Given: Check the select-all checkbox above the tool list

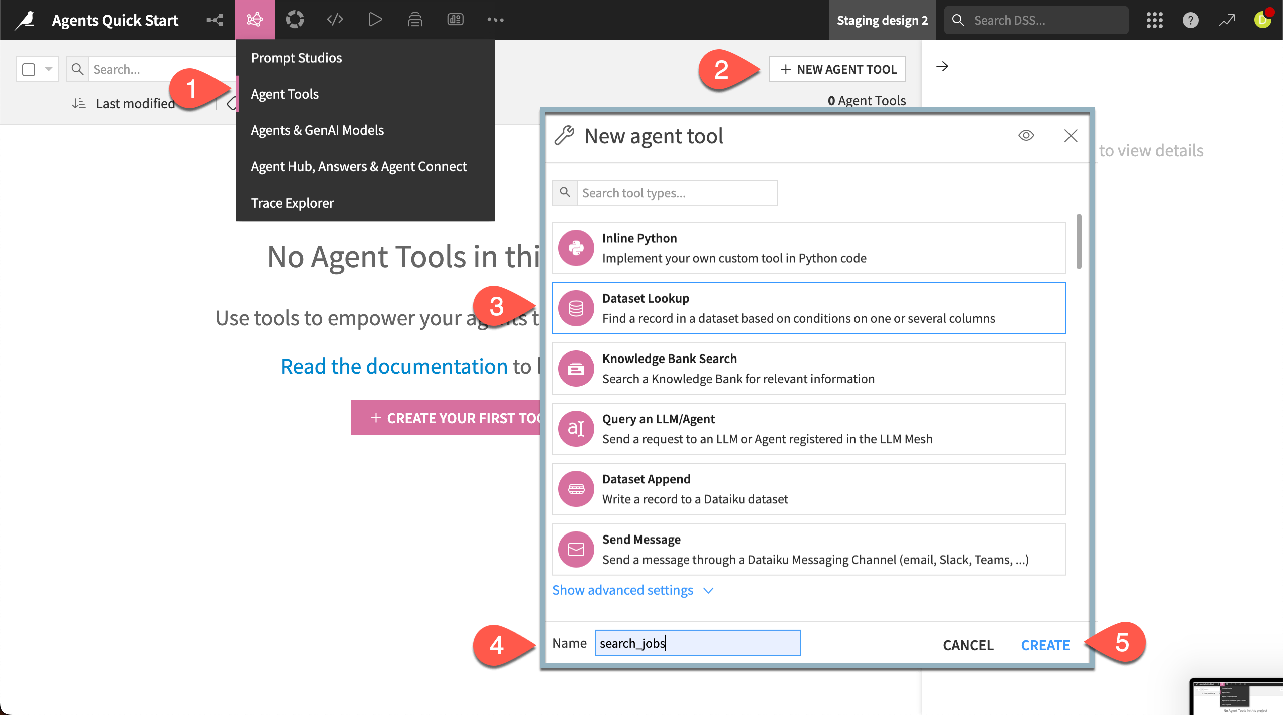Looking at the screenshot, I should click(28, 69).
